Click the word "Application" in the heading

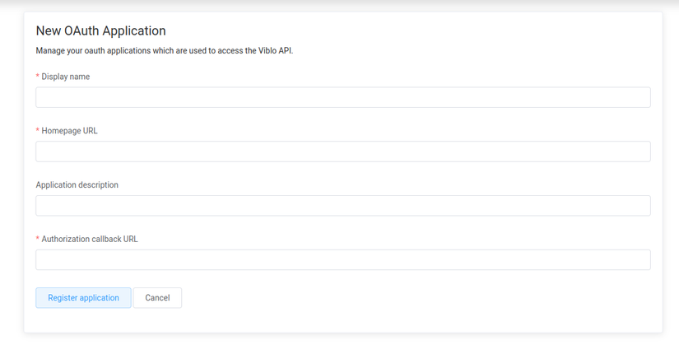tap(134, 31)
